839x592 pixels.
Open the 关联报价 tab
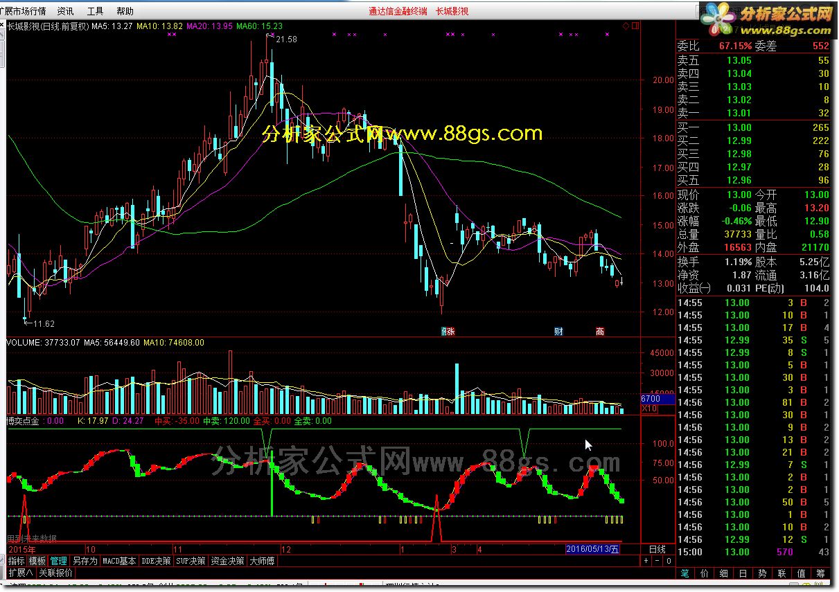55,573
